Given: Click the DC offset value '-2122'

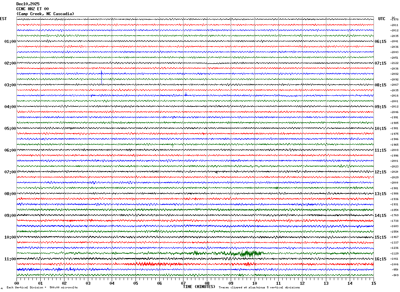Looking at the screenshot, I should (x=395, y=63).
